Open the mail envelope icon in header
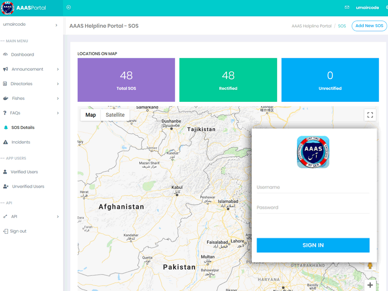The image size is (388, 291). (347, 8)
